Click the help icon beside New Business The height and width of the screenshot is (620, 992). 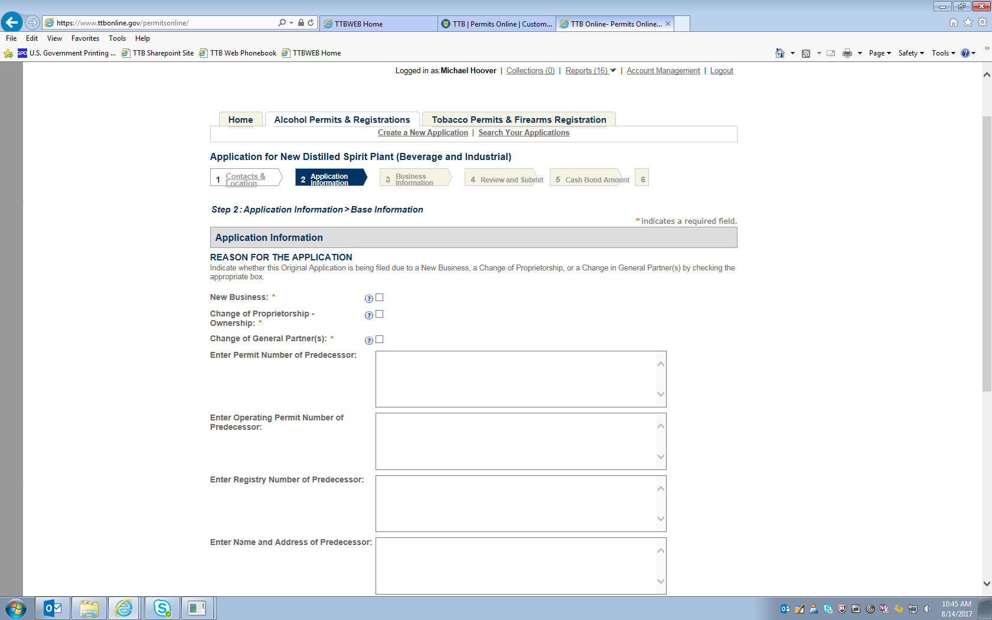pyautogui.click(x=369, y=299)
